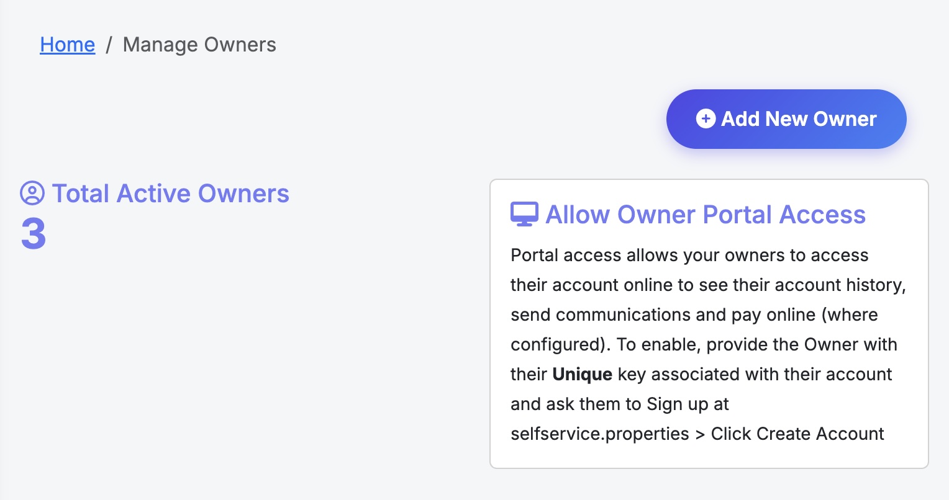This screenshot has height=500, width=949.
Task: Click the Total Active Owners label
Action: [171, 194]
